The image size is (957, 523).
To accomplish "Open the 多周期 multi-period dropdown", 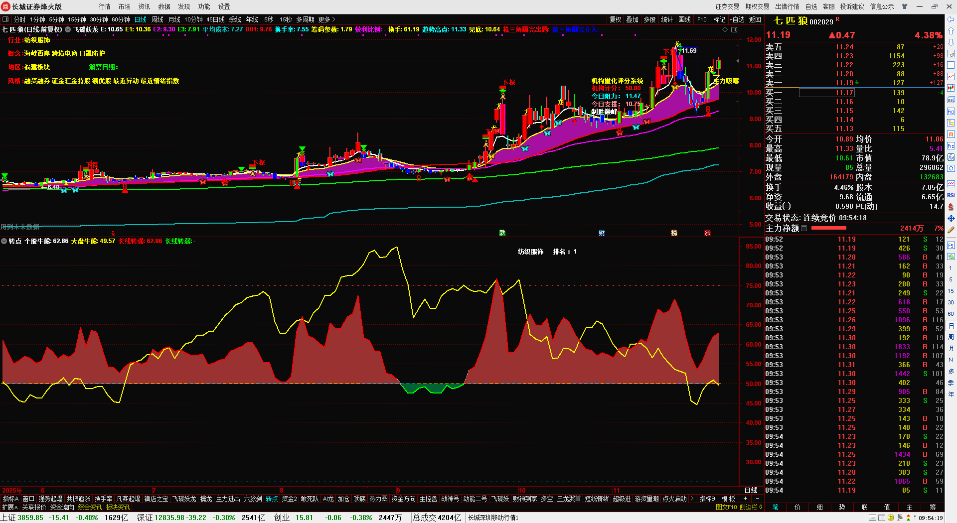I will pos(305,19).
